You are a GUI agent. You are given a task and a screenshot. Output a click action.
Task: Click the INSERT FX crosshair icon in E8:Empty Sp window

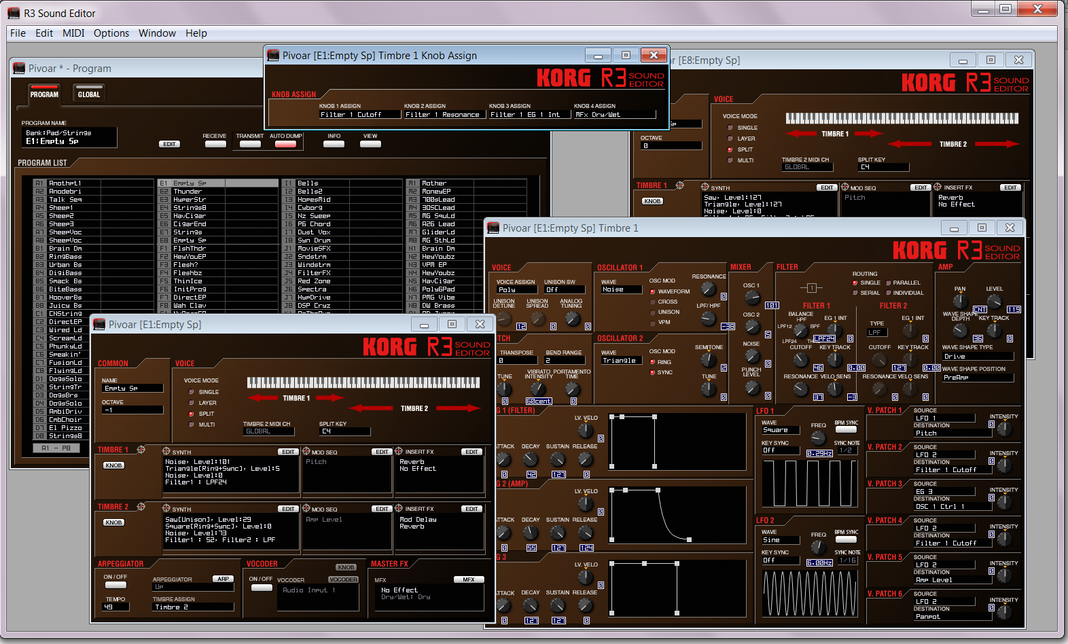(938, 187)
